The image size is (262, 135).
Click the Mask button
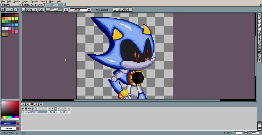(54, 10)
